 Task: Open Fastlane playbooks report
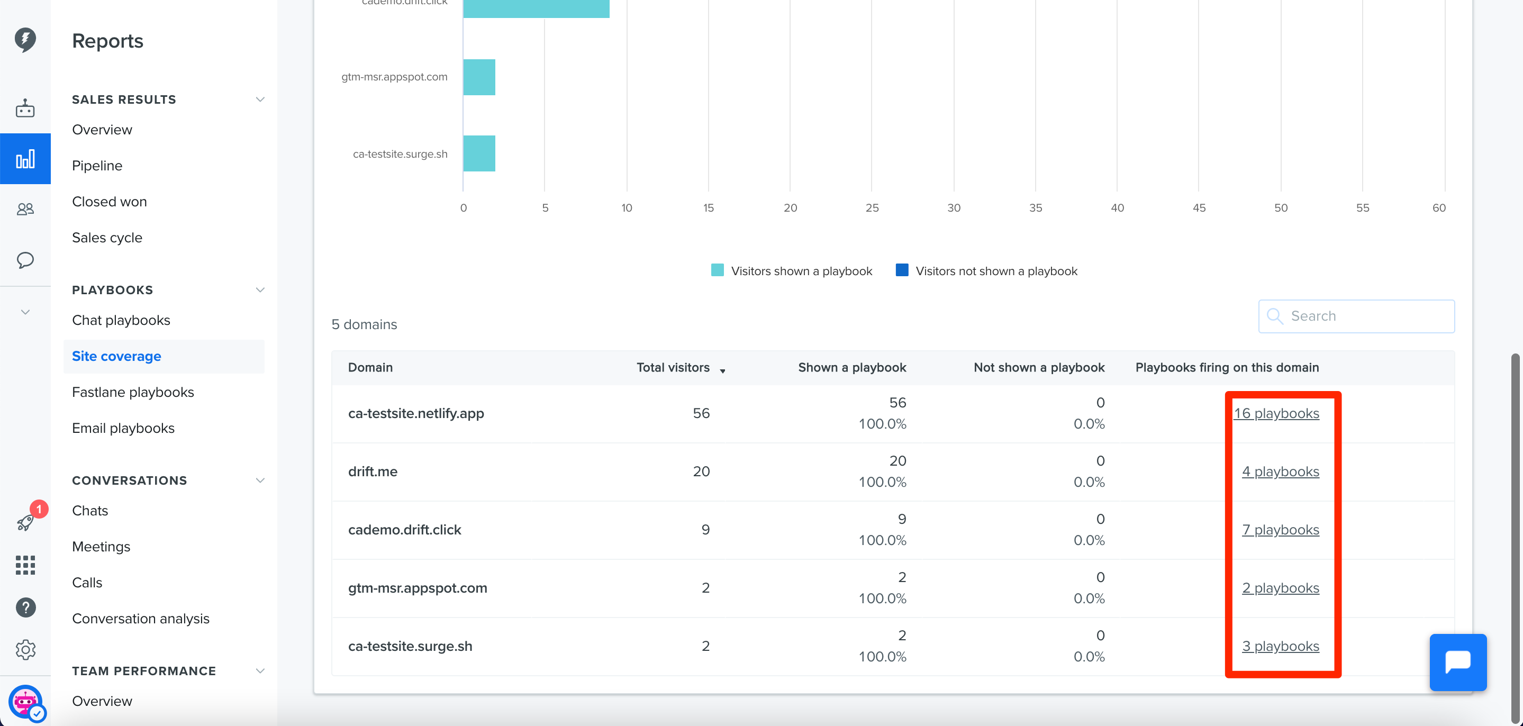coord(133,393)
